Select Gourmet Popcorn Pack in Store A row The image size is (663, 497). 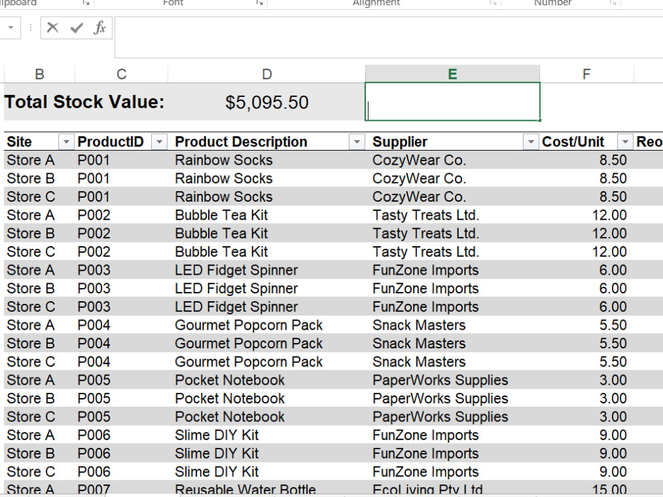(267, 325)
